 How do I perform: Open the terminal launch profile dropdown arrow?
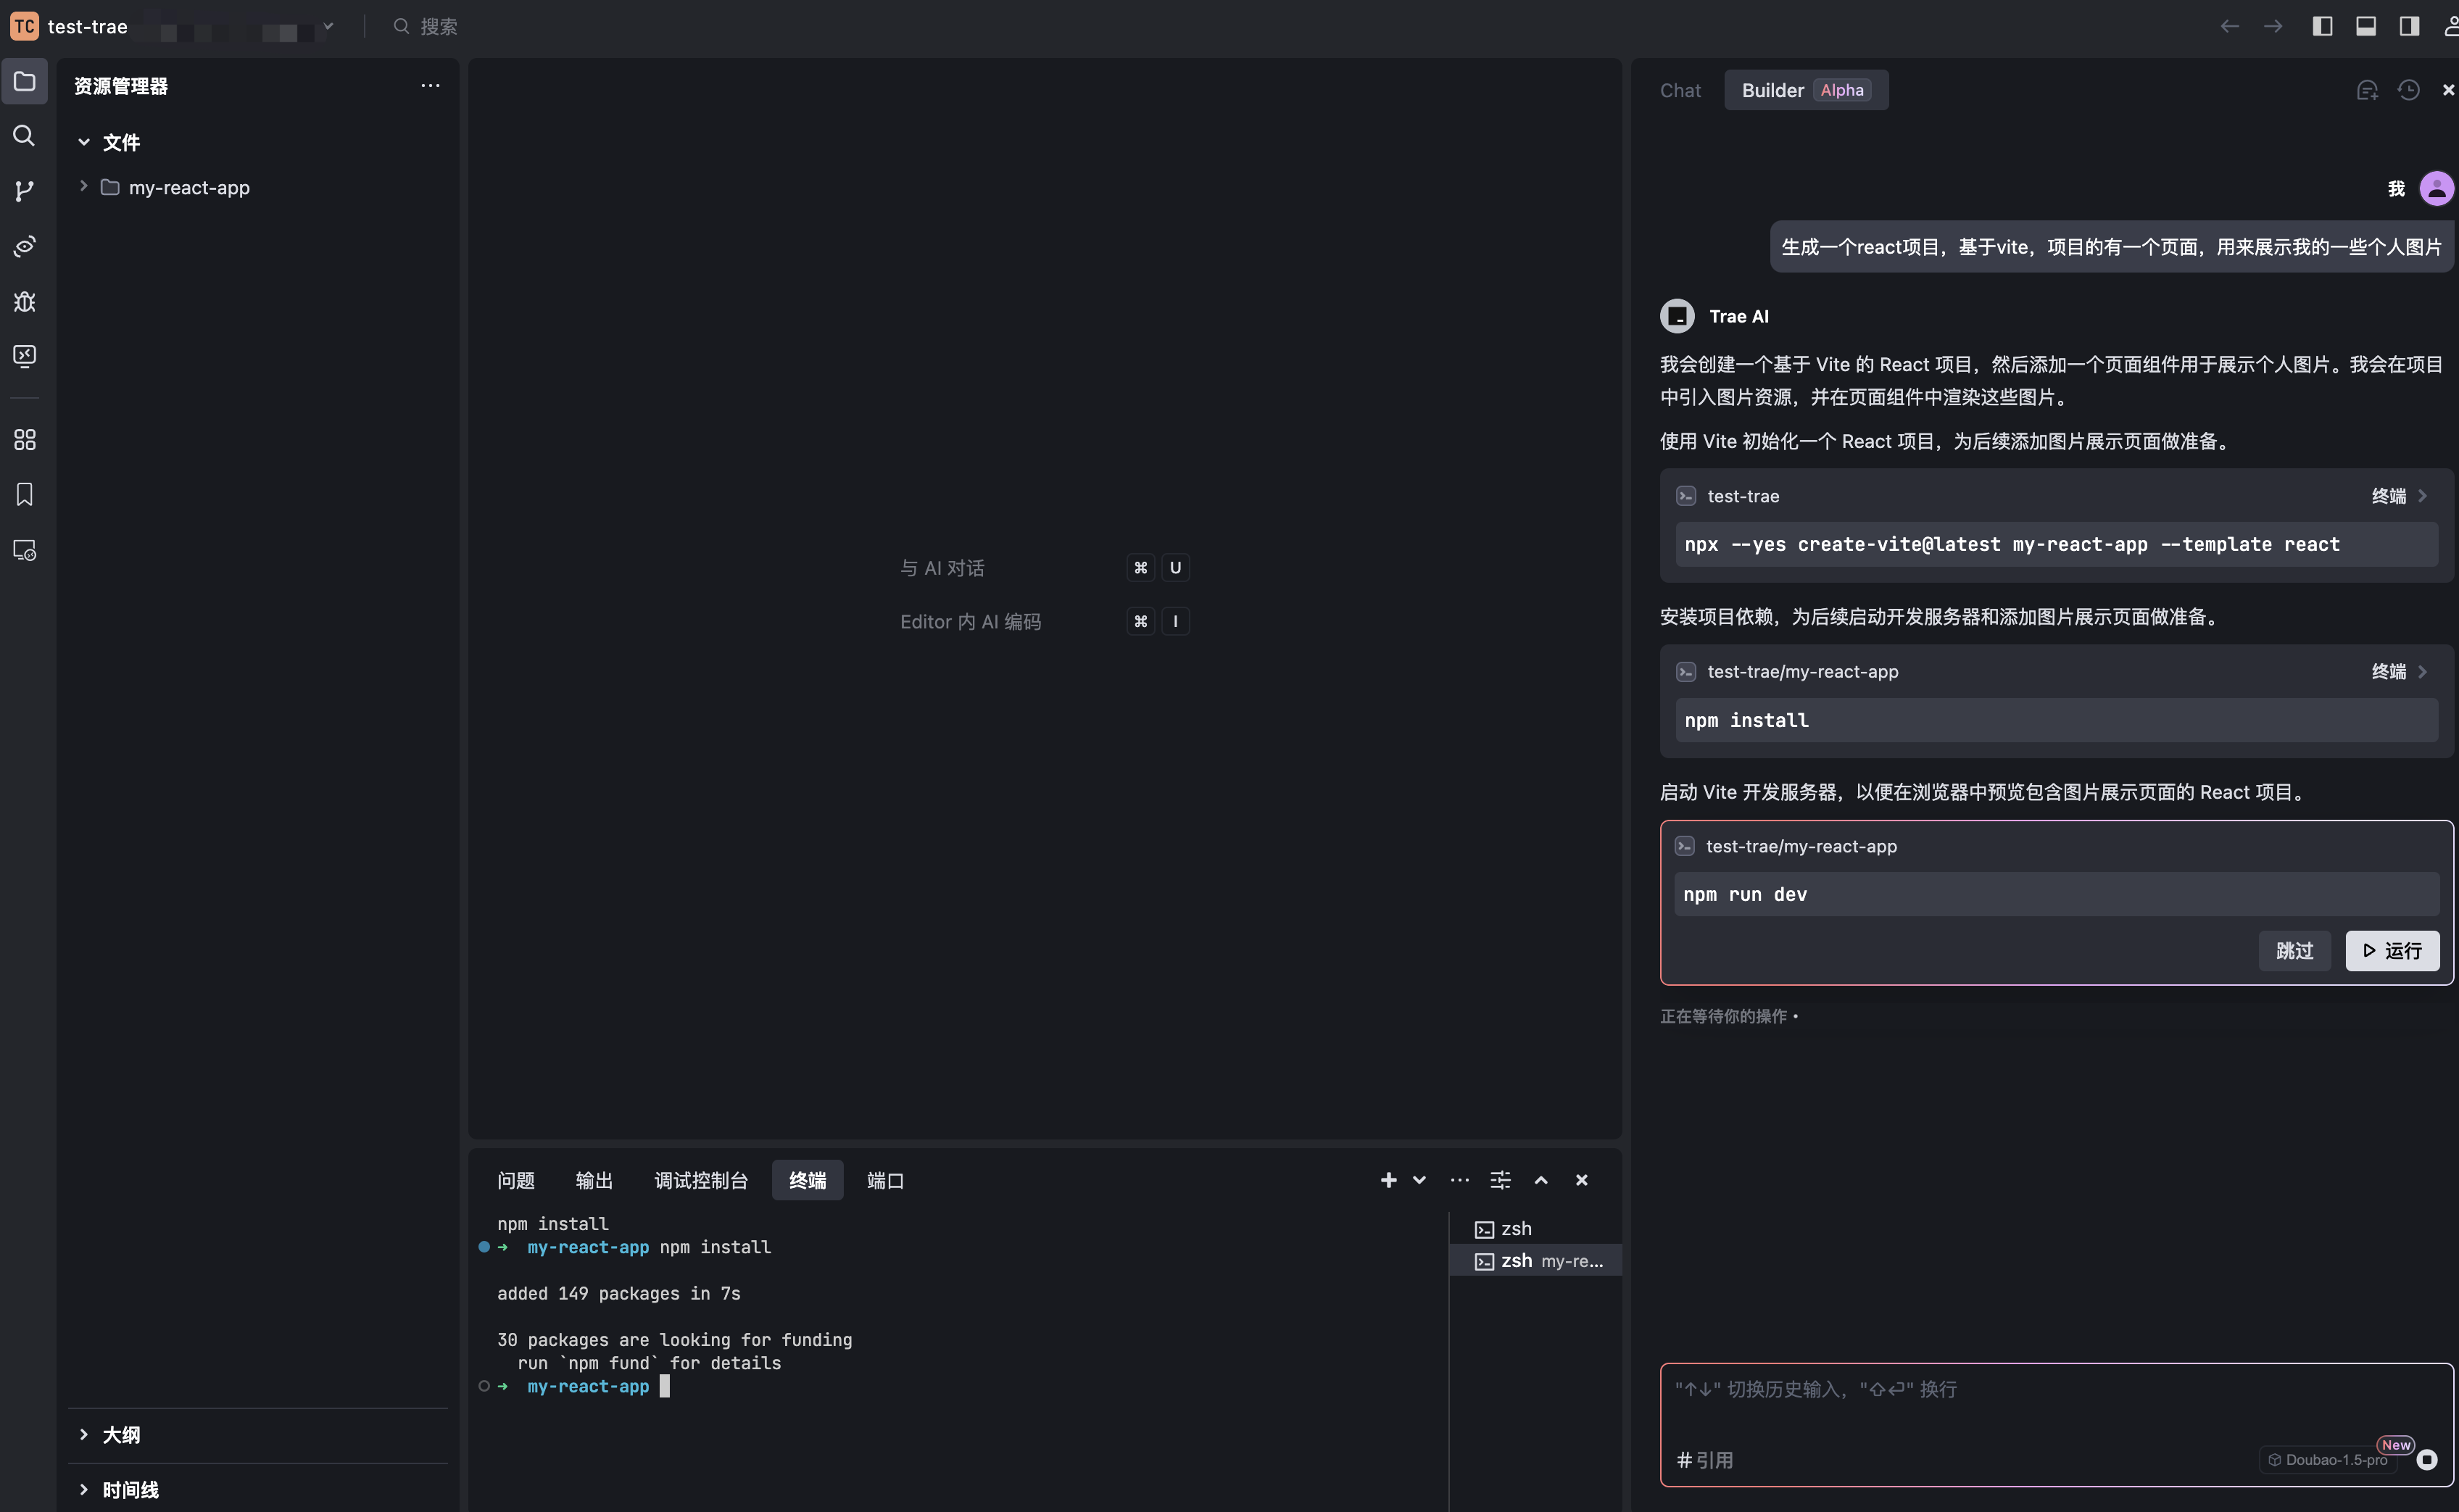pos(1419,1180)
